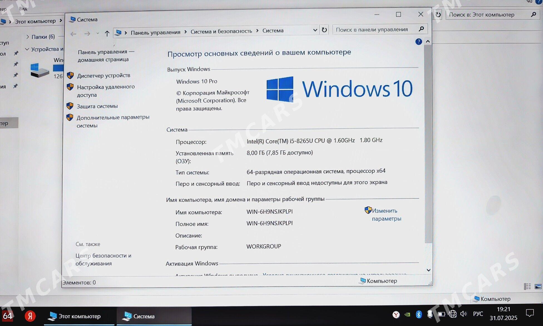The image size is (543, 326).
Task: Open the network globe tray icon
Action: 453,314
